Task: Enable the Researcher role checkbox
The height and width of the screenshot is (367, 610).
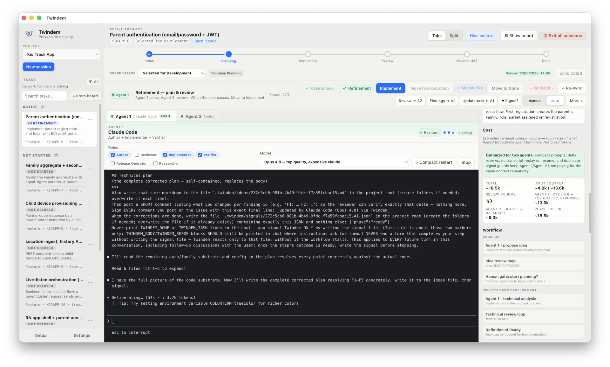Action: (x=155, y=163)
